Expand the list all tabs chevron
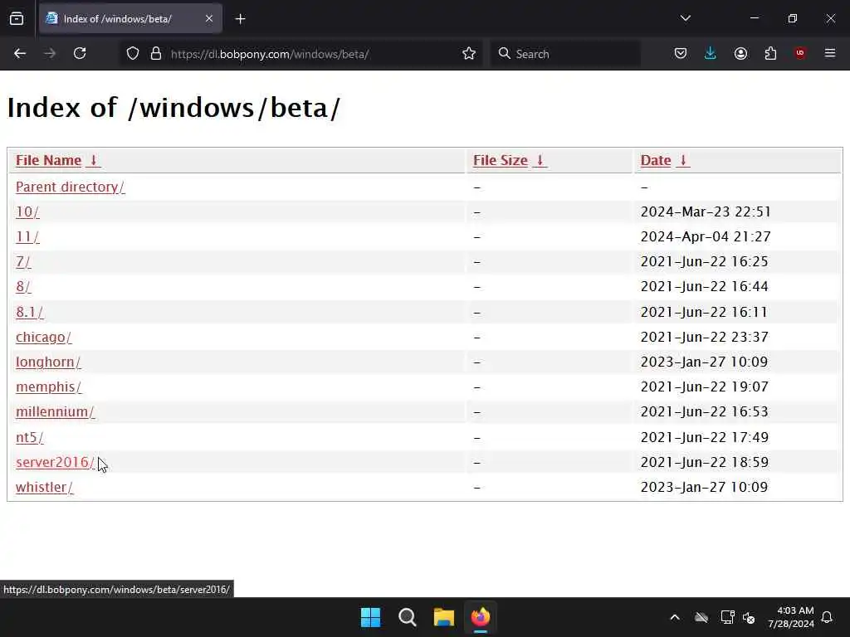Image resolution: width=850 pixels, height=637 pixels. point(685,18)
